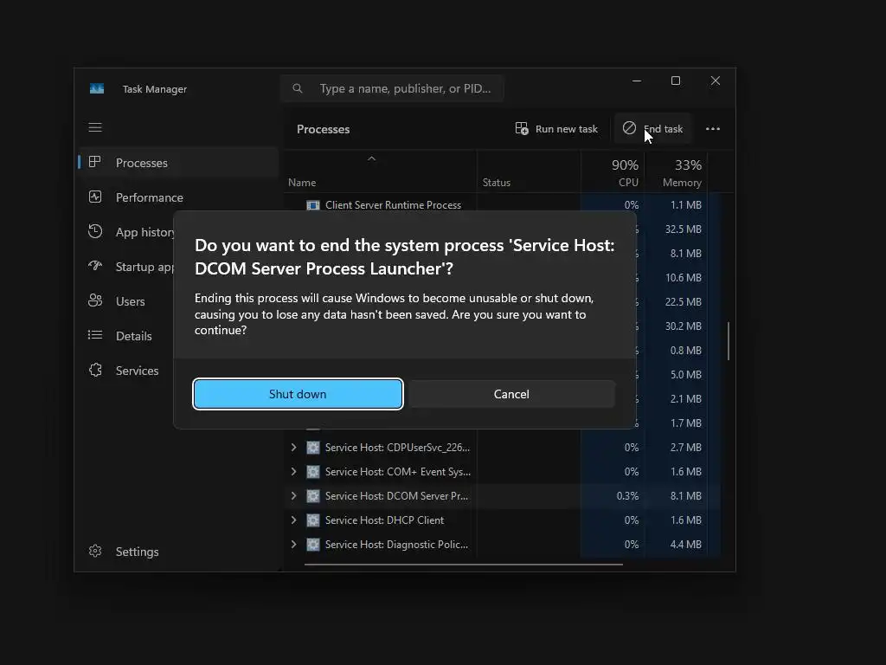This screenshot has height=665, width=886.
Task: Select Service Host: COM+ Event Sys... name
Action: coord(398,472)
